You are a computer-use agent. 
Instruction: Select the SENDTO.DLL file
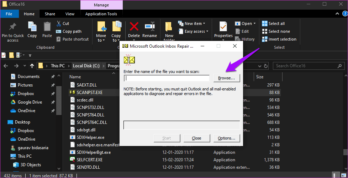tap(88, 167)
